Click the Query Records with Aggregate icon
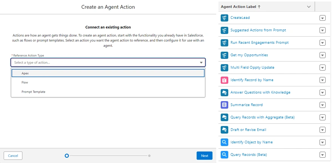The image size is (332, 163). point(224,117)
